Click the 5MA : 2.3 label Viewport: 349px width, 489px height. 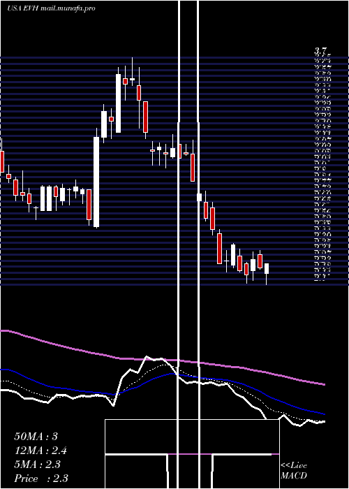[37, 465]
